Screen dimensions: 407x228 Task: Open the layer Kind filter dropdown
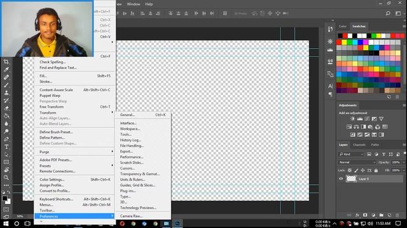(351, 155)
